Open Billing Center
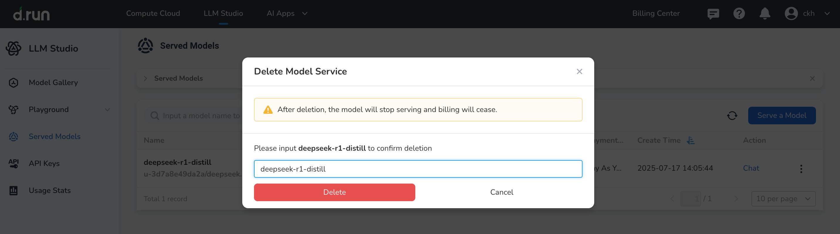This screenshot has width=840, height=234. [x=656, y=13]
